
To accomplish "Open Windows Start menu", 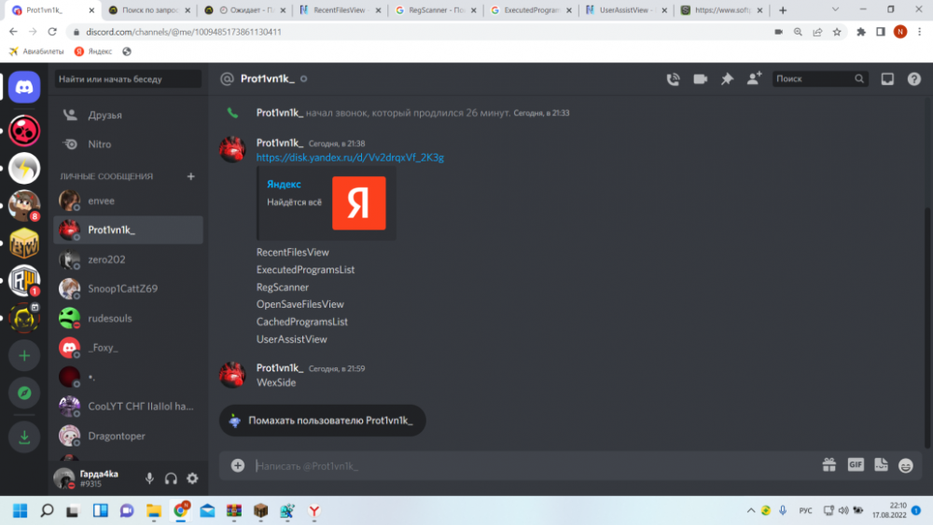I will pyautogui.click(x=20, y=511).
